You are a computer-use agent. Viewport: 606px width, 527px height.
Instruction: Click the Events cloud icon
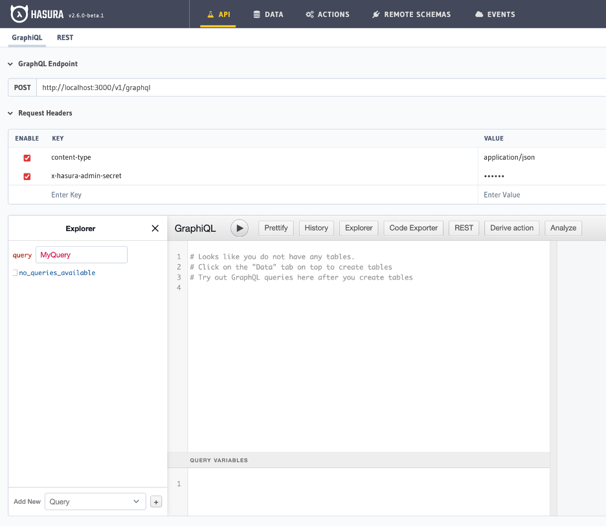click(x=479, y=14)
